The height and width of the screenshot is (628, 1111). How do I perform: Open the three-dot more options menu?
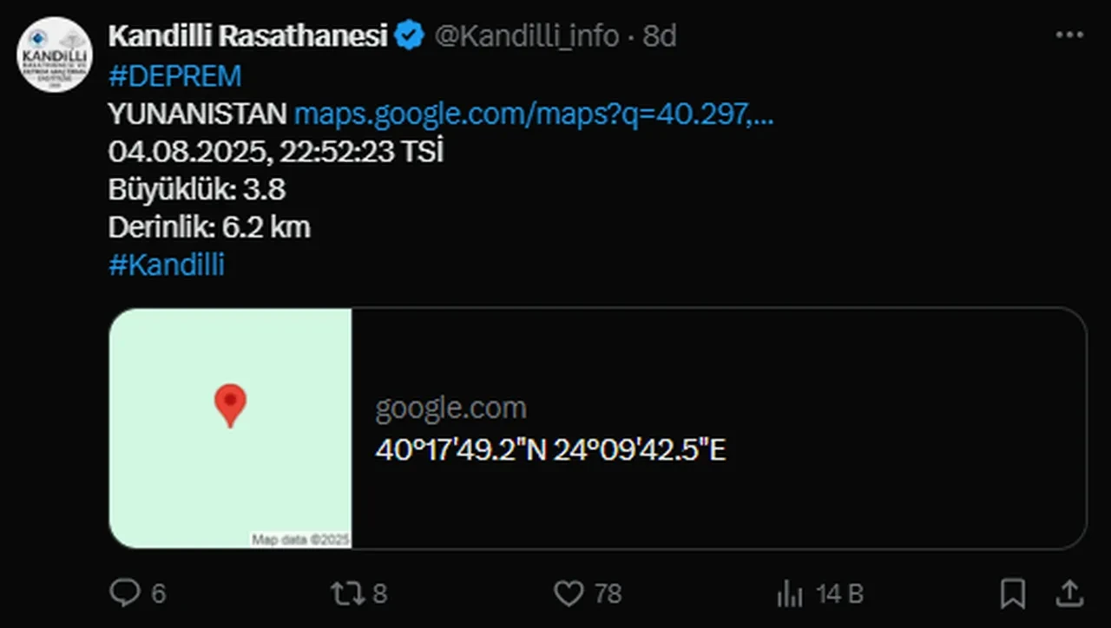[x=1068, y=36]
